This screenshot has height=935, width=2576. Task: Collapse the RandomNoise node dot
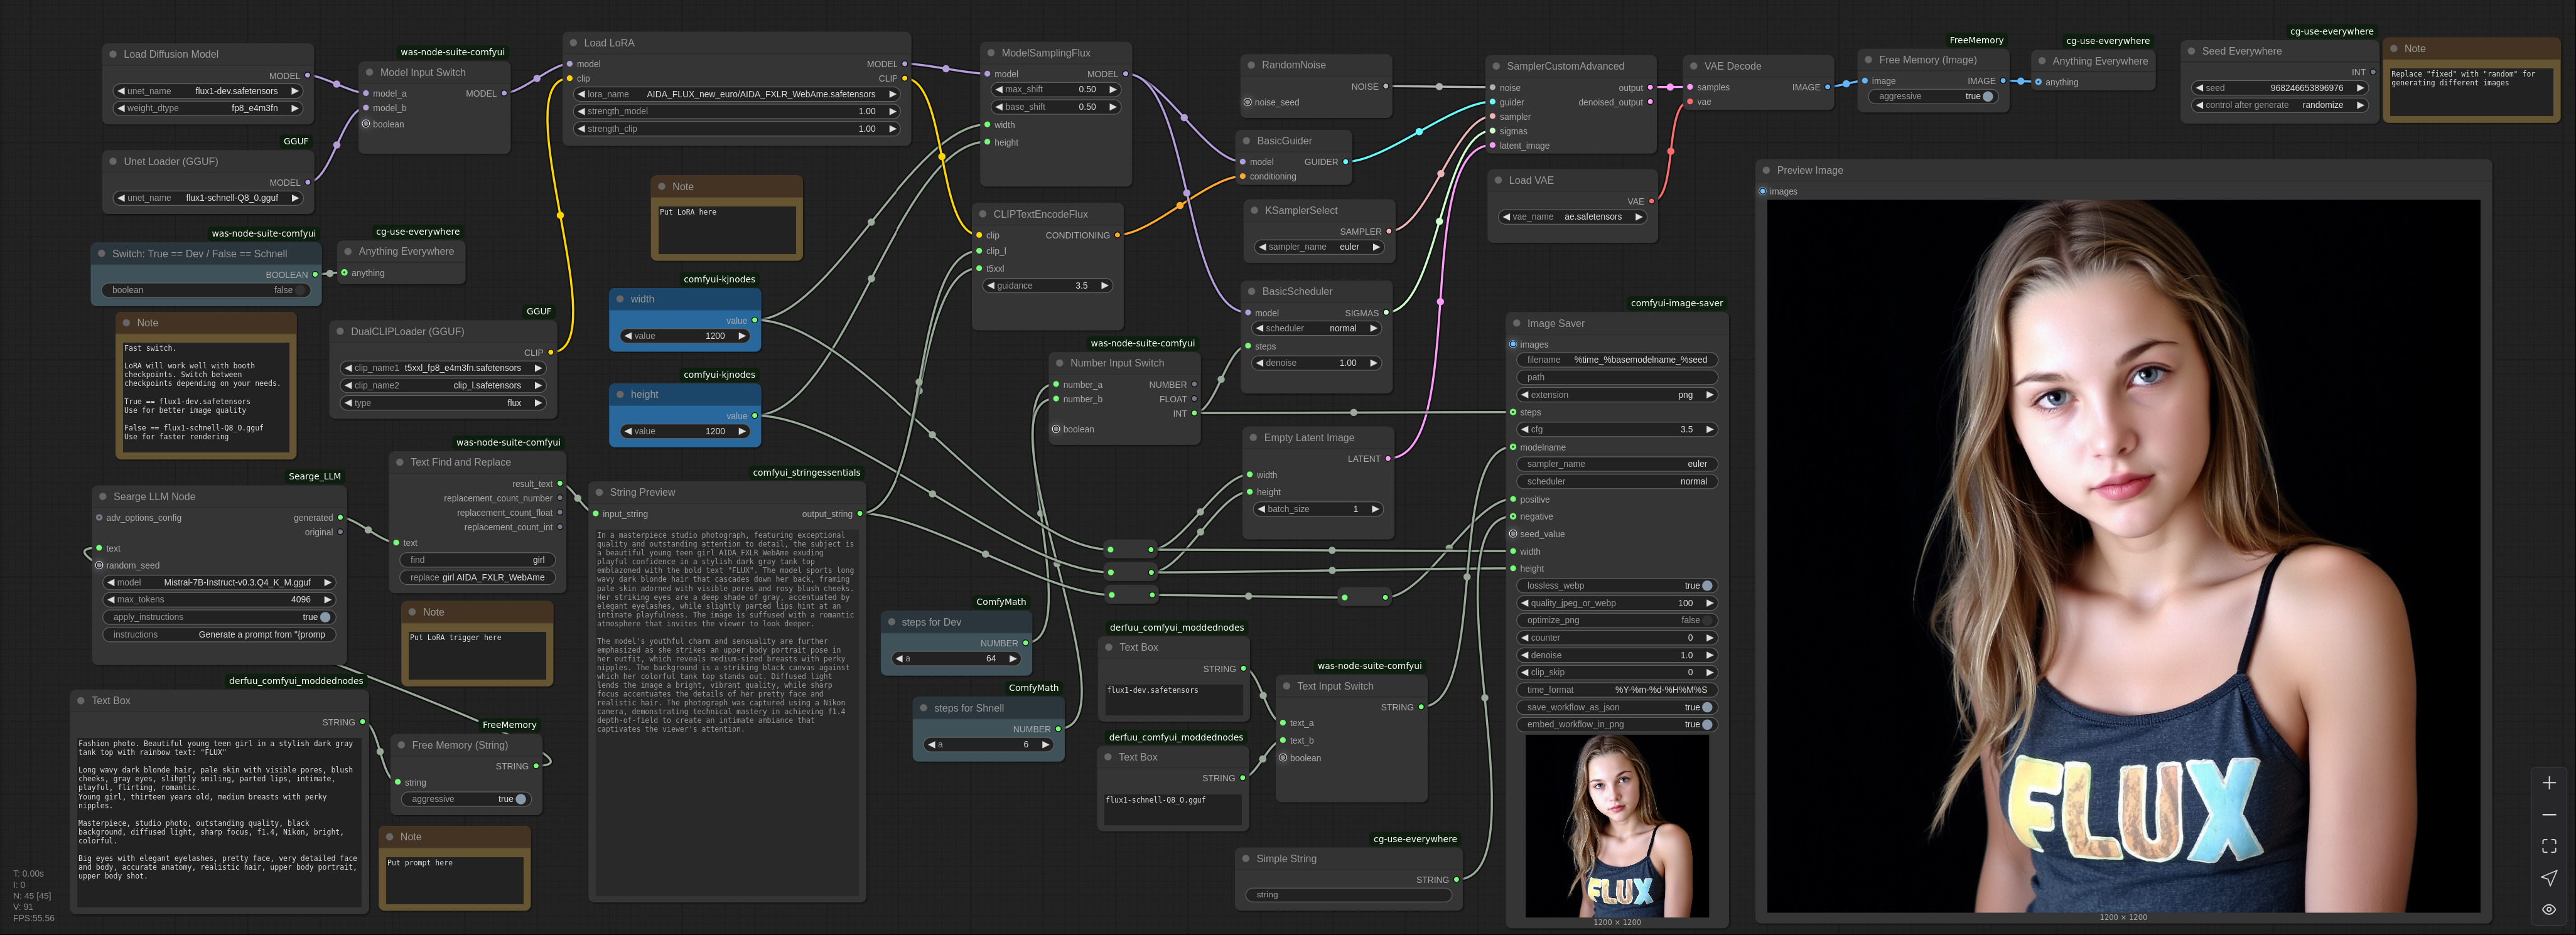click(x=1251, y=65)
